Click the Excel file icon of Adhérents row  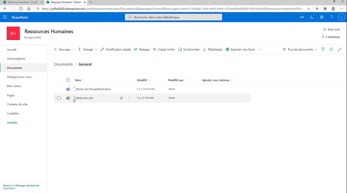click(68, 98)
